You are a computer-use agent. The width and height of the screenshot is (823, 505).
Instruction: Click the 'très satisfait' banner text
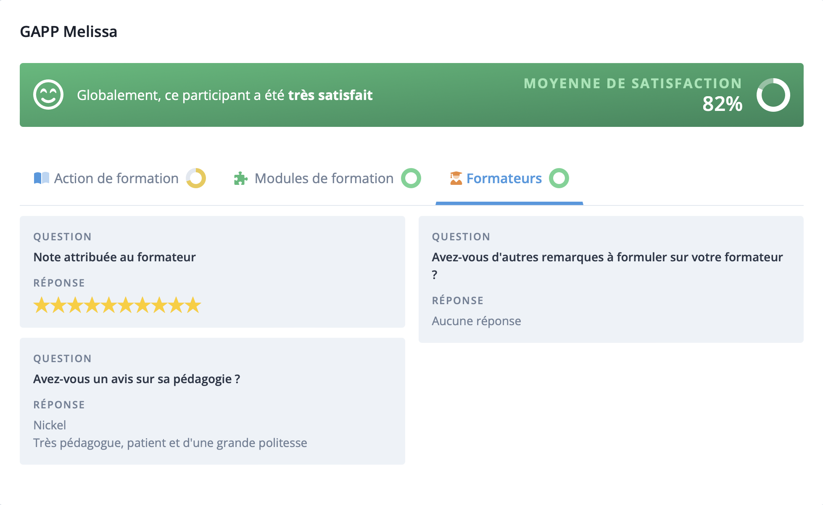[x=330, y=95]
